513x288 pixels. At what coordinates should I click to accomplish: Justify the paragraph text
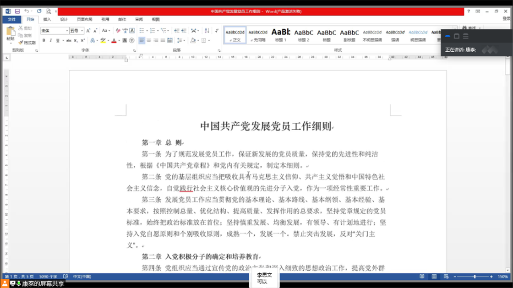pyautogui.click(x=163, y=41)
